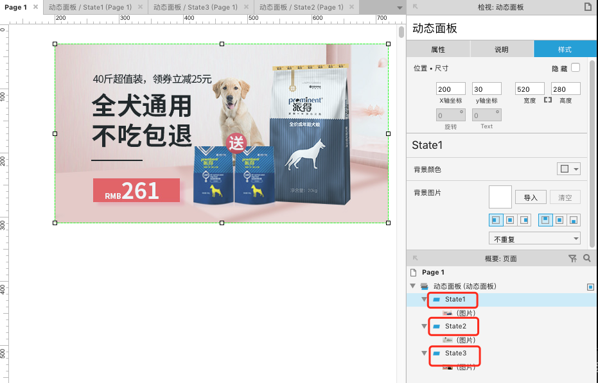The image size is (598, 383).
Task: Select State2 in the outline tree
Action: tap(455, 326)
